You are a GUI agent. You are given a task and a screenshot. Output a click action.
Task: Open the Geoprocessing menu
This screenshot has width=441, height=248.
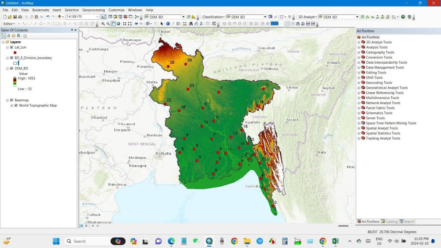(x=93, y=10)
